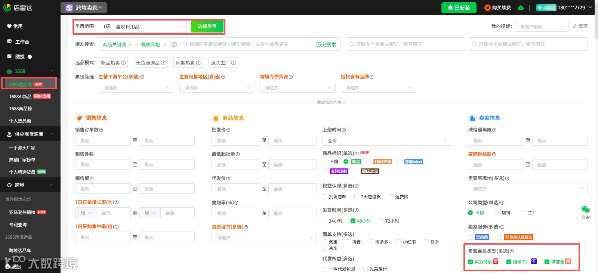This screenshot has width=598, height=273.
Task: Check the 抖音 waybill checkbox
Action: click(x=348, y=242)
